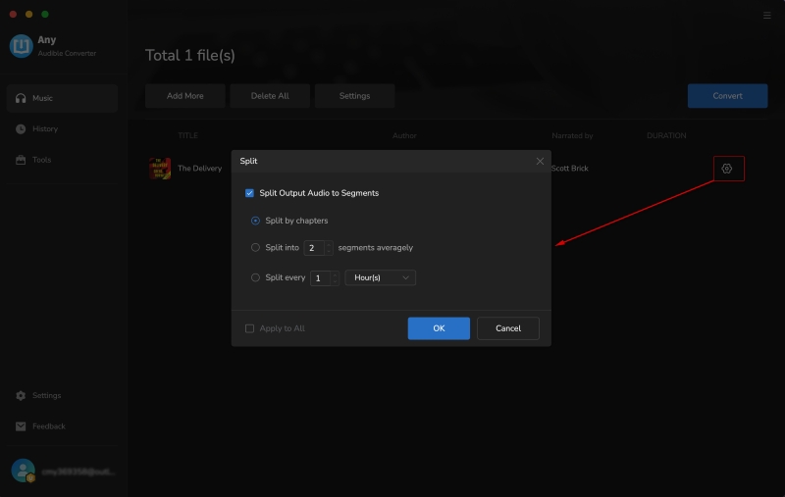
Task: Click the Delete All button
Action: click(x=270, y=96)
